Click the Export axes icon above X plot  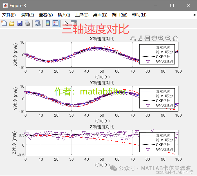[133, 38]
